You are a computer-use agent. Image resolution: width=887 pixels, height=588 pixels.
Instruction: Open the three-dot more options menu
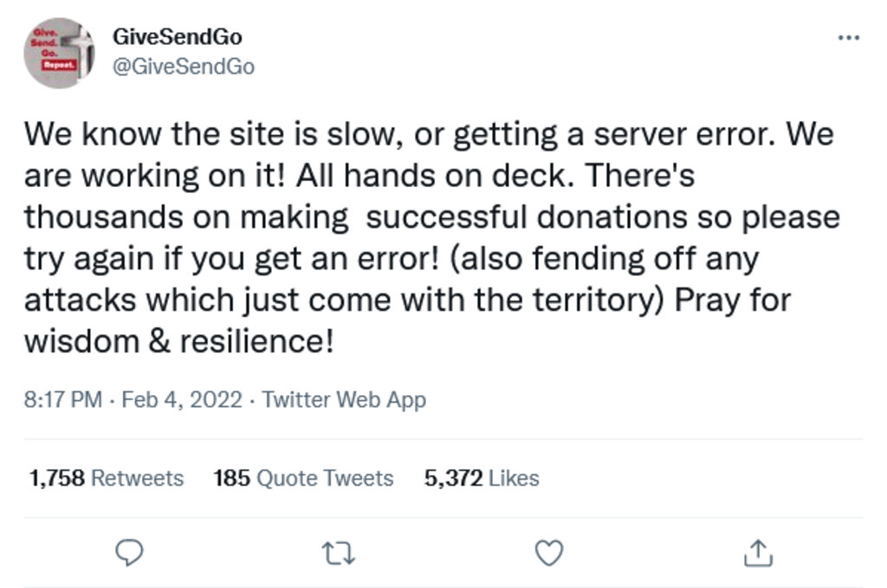click(x=849, y=37)
